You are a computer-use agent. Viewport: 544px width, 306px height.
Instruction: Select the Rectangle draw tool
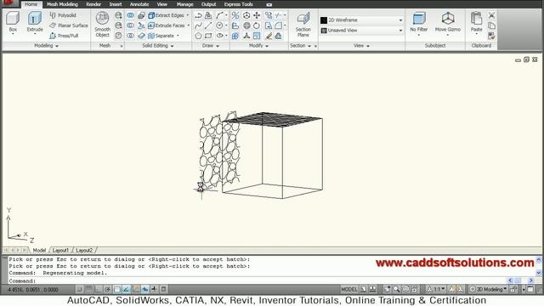(x=208, y=36)
